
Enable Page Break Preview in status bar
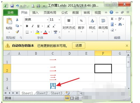coord(77,98)
